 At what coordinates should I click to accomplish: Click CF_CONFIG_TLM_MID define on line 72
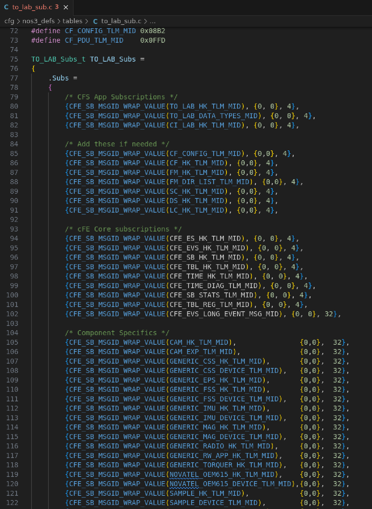[100, 31]
